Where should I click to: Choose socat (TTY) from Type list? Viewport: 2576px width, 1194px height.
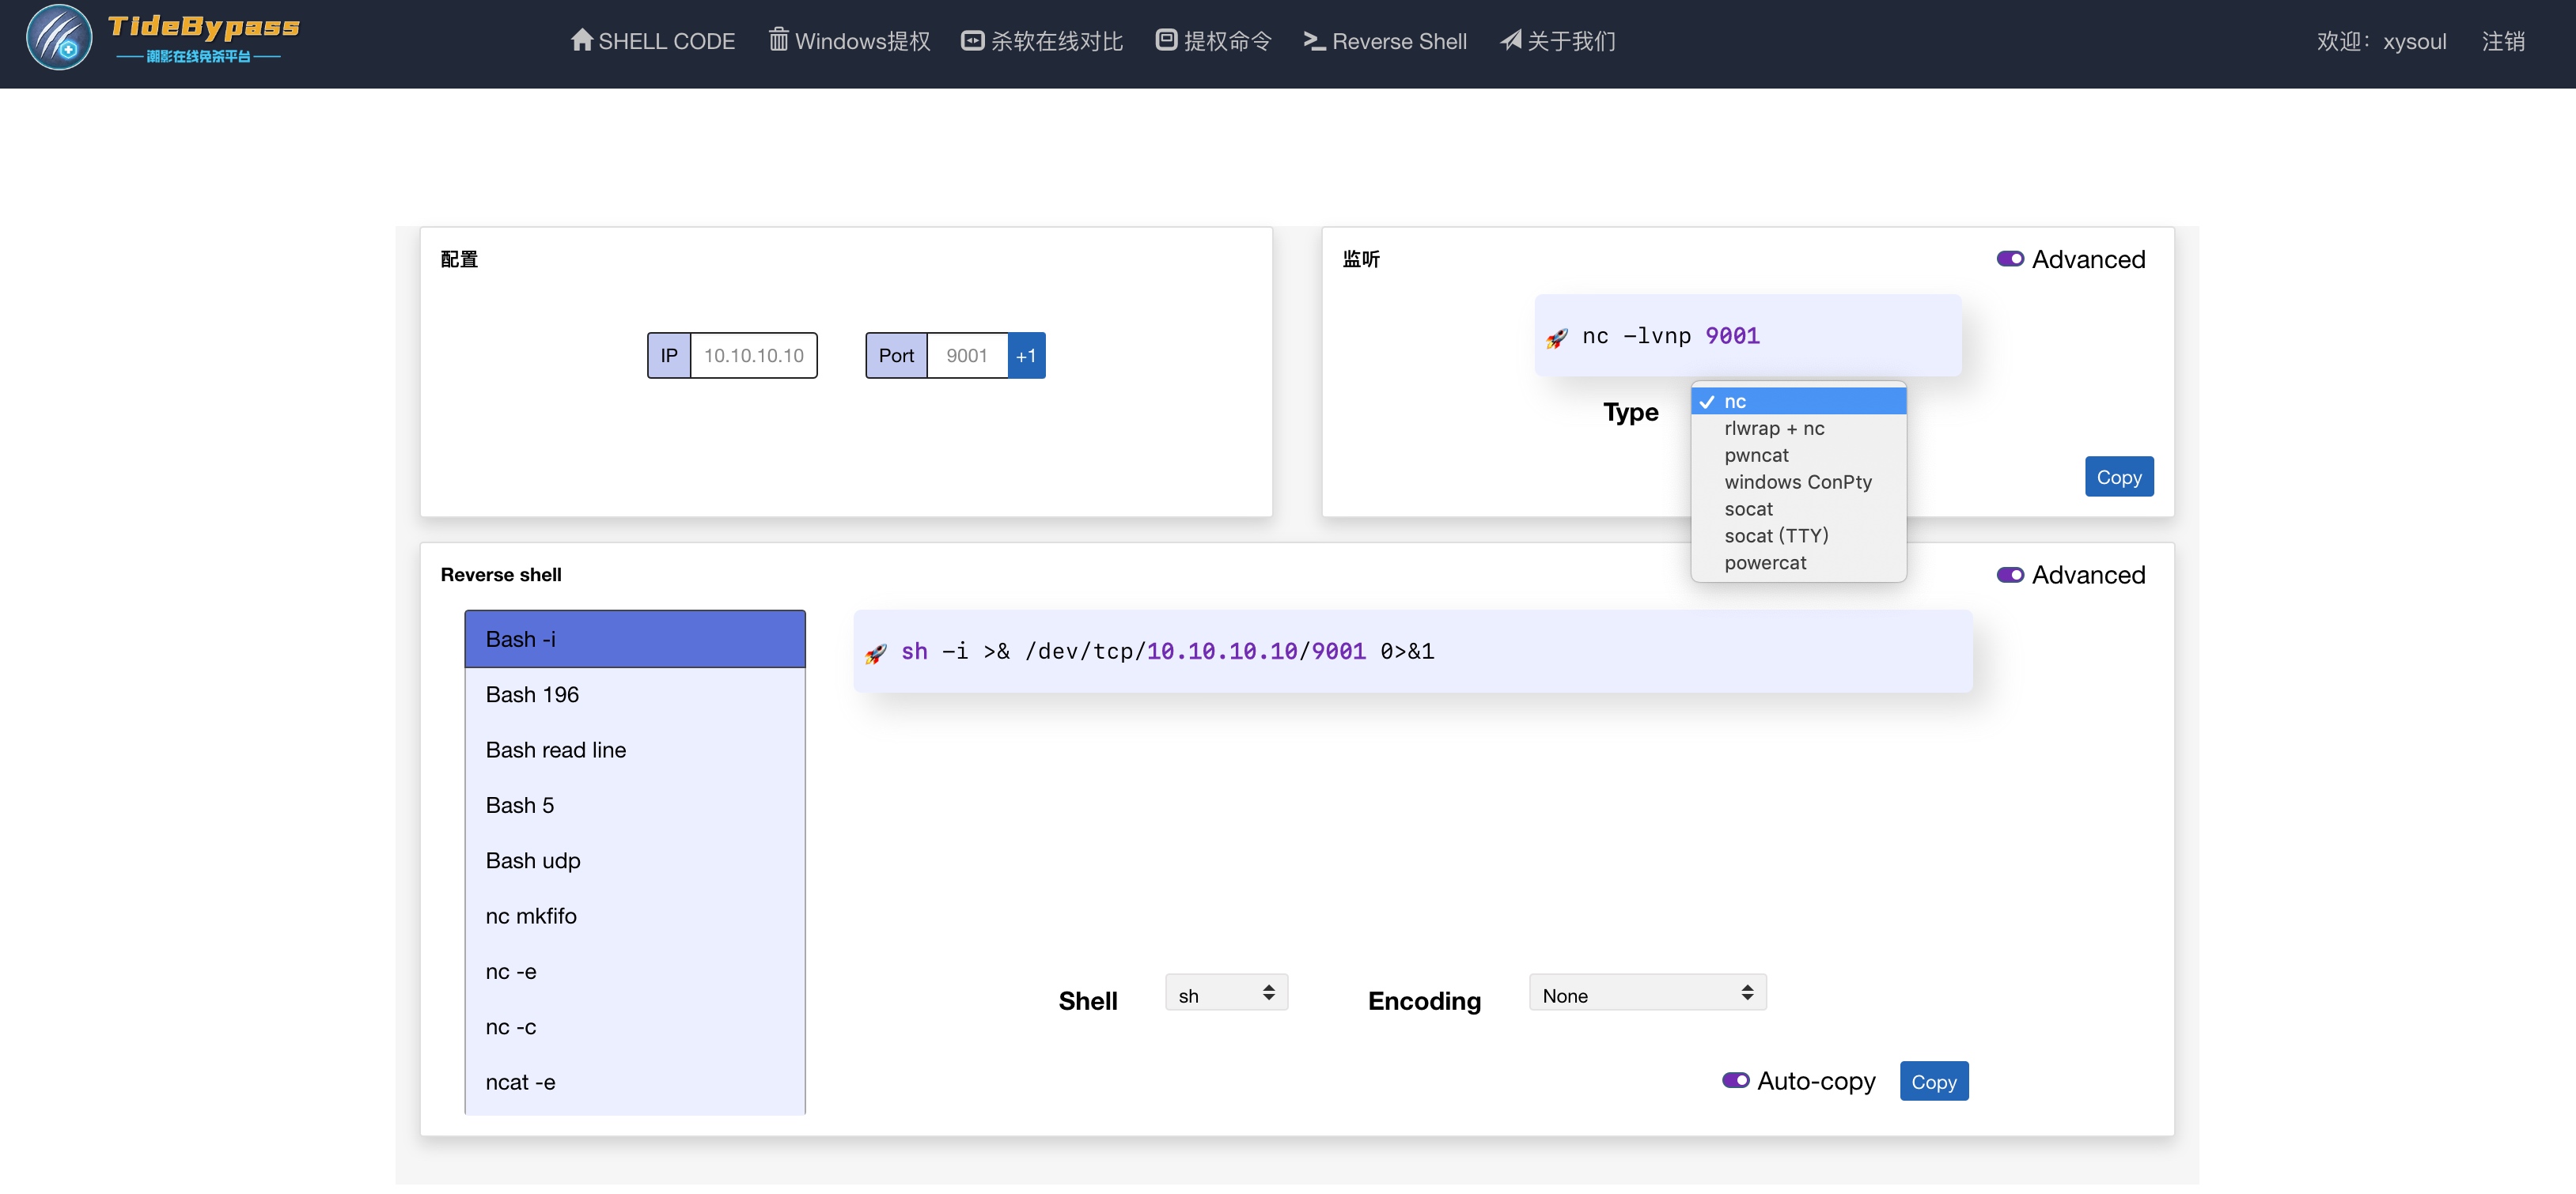pyautogui.click(x=1776, y=535)
